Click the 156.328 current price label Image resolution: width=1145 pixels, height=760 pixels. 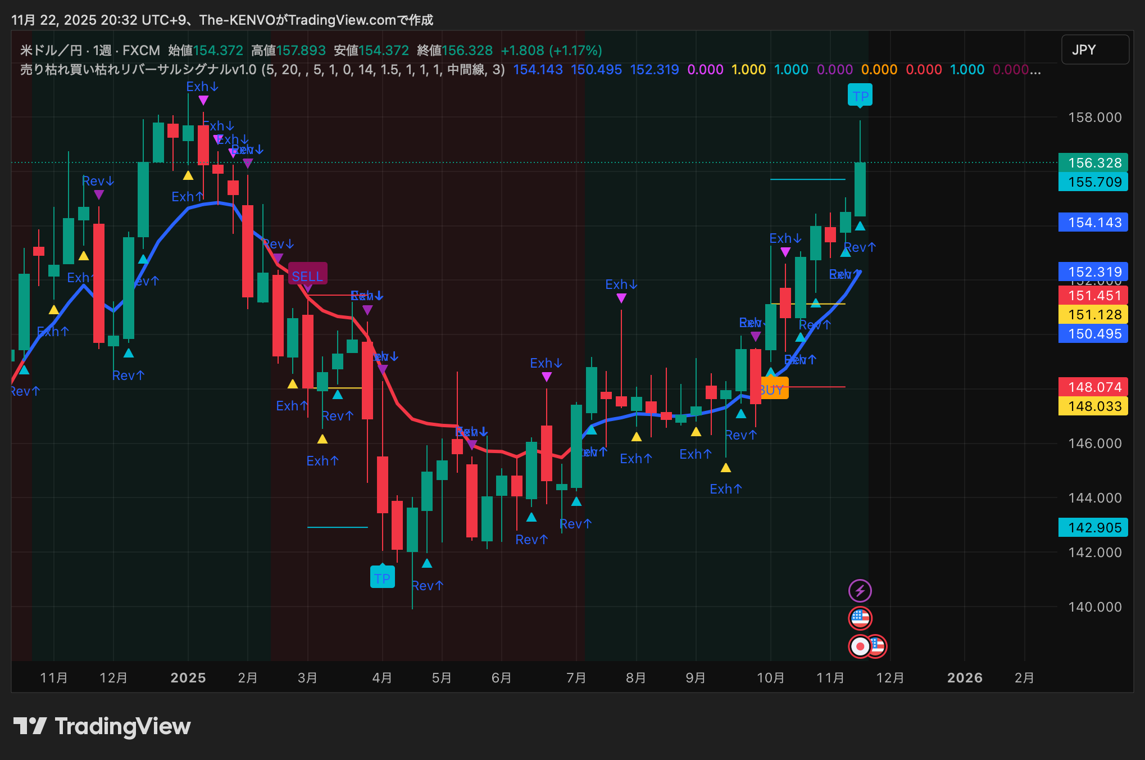[1093, 163]
